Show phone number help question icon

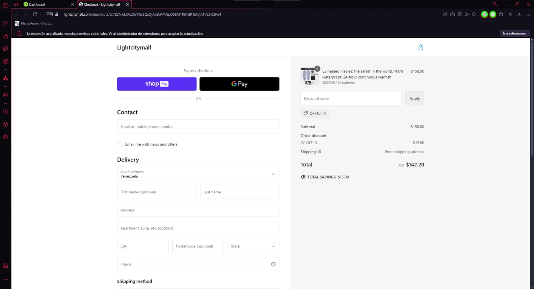coord(273,264)
